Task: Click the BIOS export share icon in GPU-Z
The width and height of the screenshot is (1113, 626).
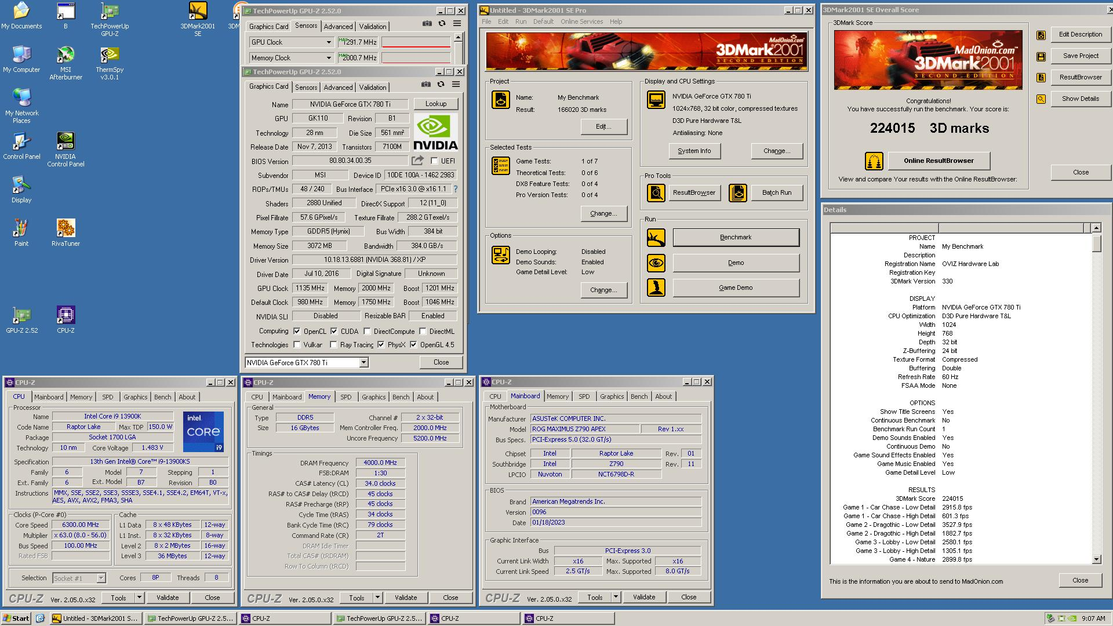Action: coord(417,161)
